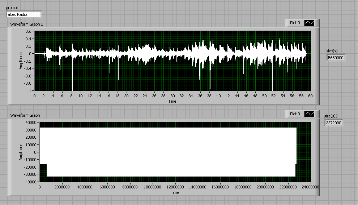The image size is (358, 205).
Task: Open the plot style icon of Waveform Graph 2 legend
Action: [x=310, y=23]
